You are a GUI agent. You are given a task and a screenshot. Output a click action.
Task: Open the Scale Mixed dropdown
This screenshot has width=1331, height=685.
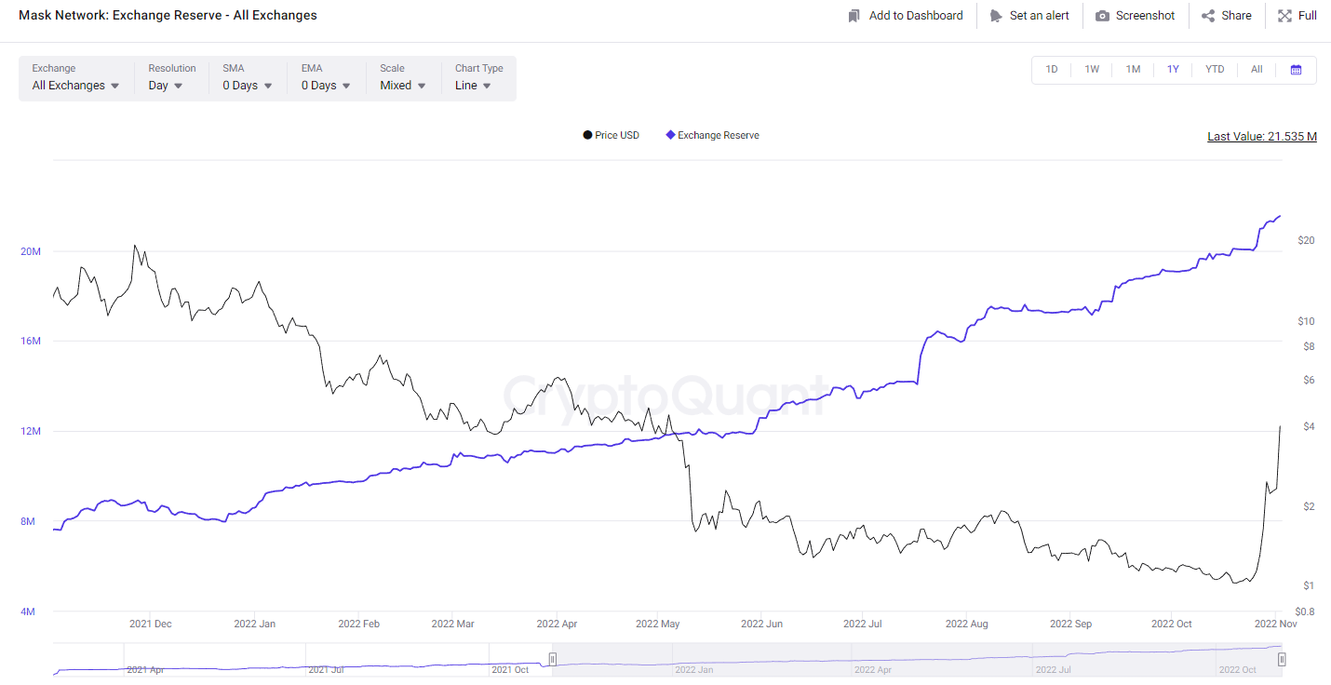(402, 86)
